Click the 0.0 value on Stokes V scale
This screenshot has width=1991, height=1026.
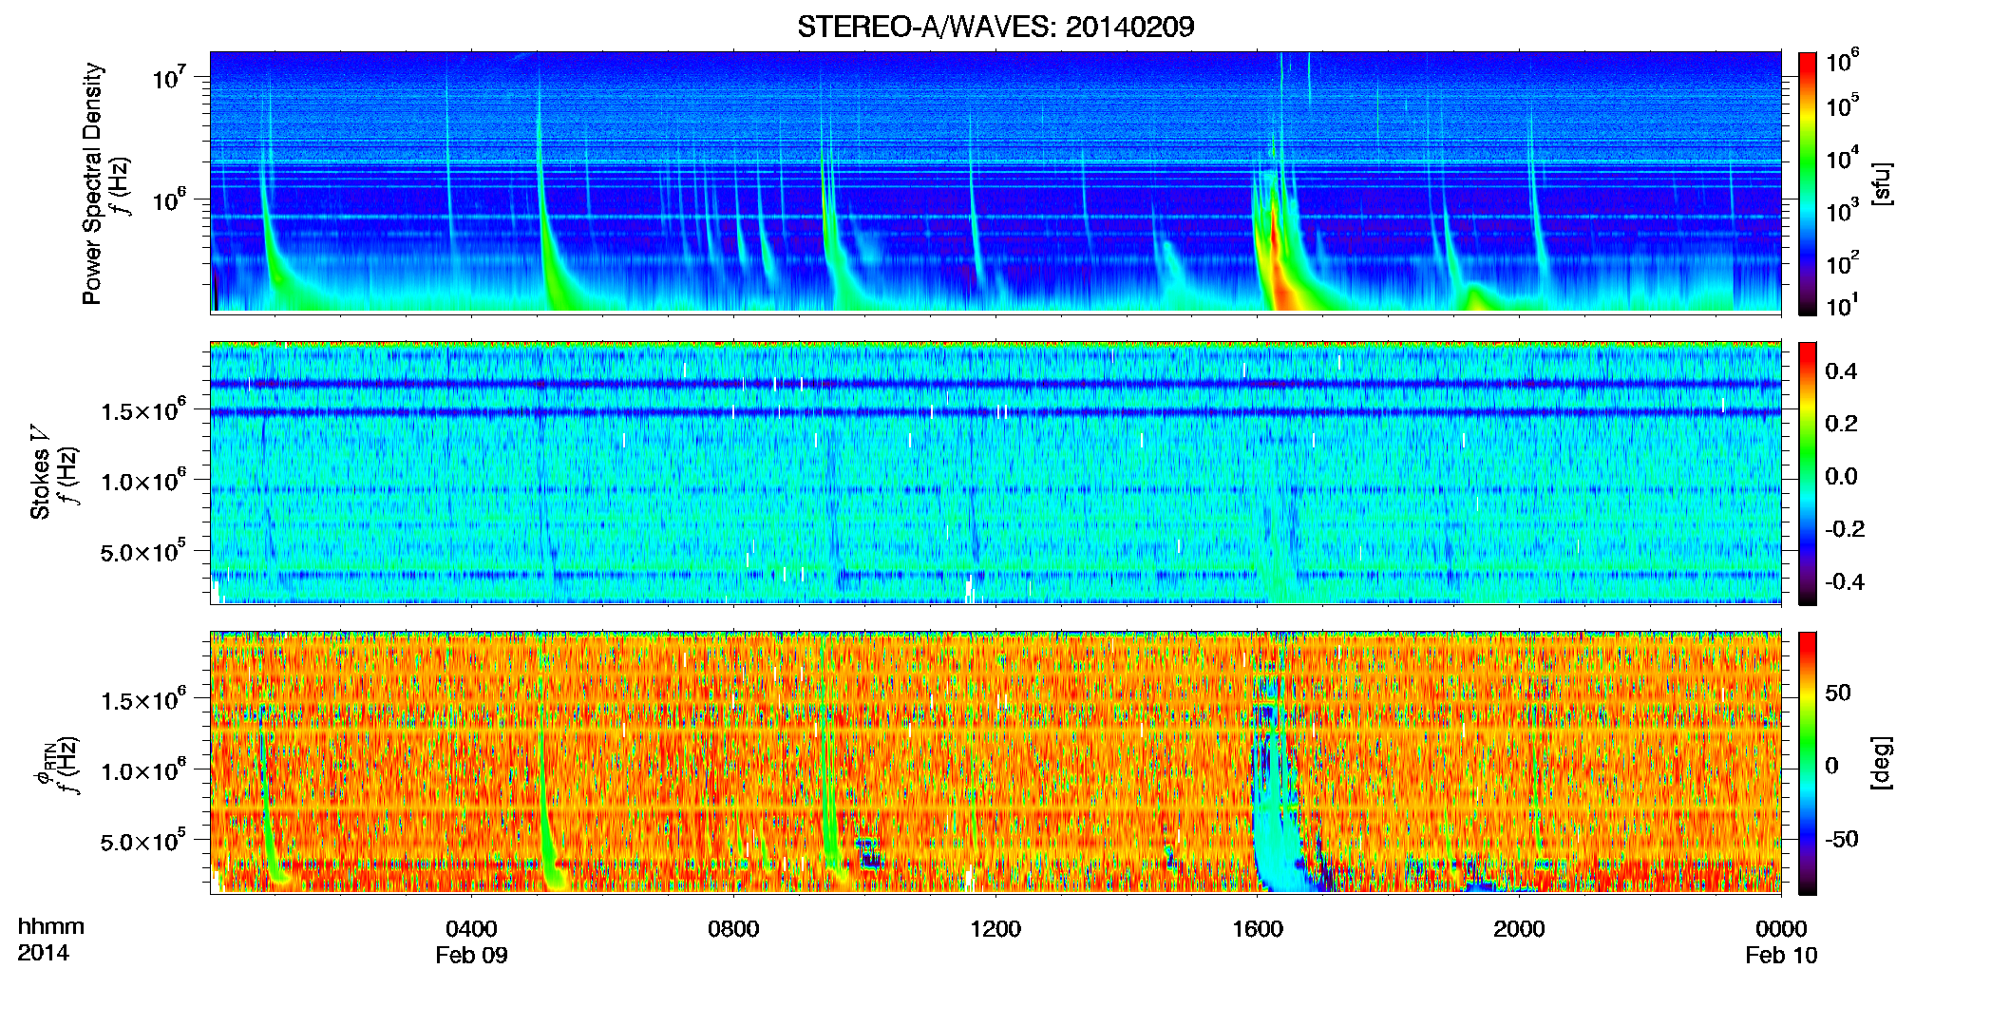coord(1841,477)
